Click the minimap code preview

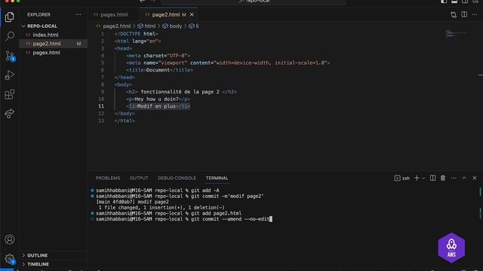point(457,33)
